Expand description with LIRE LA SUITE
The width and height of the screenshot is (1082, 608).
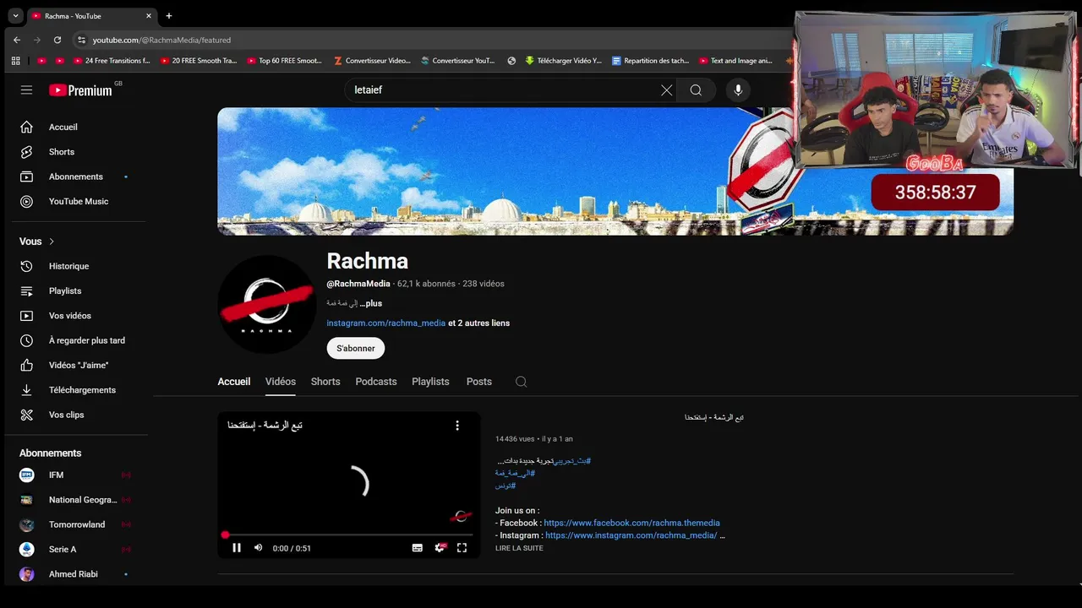(519, 548)
